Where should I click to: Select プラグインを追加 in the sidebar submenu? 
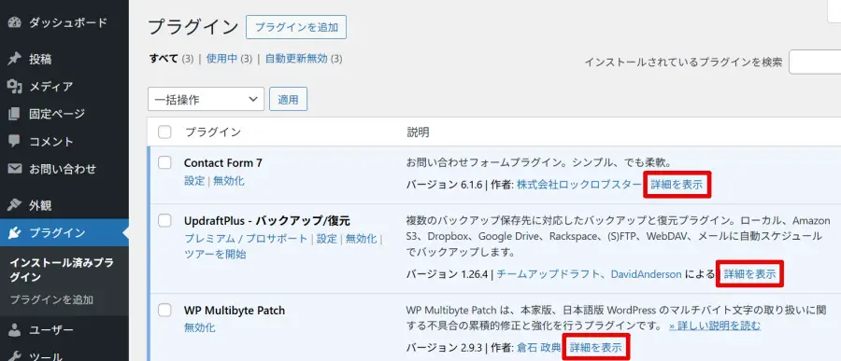click(x=51, y=300)
